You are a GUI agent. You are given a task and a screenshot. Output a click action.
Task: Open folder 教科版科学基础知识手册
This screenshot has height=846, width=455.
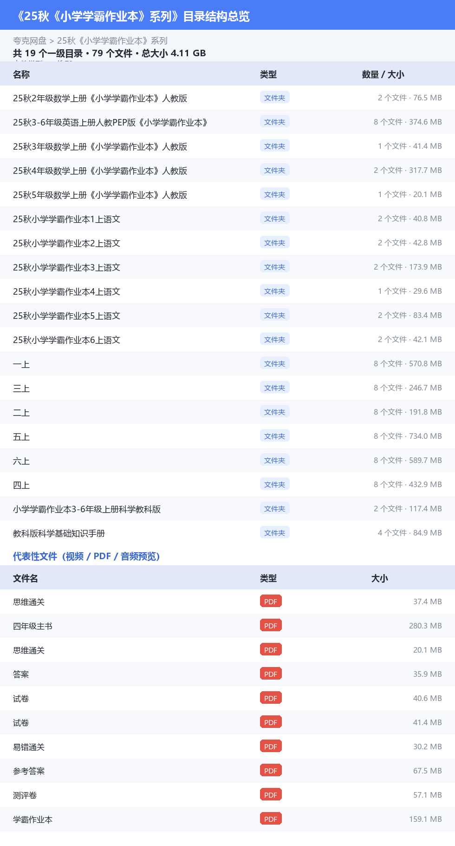point(59,533)
